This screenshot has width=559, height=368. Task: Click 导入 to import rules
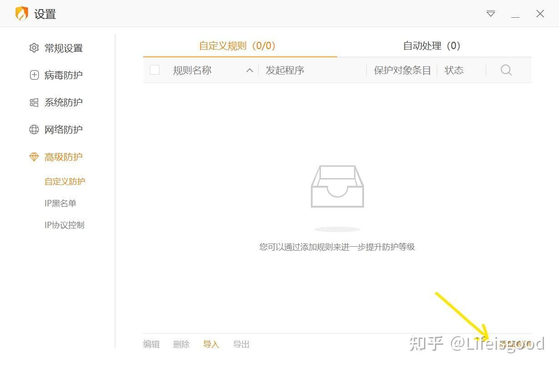coord(211,344)
